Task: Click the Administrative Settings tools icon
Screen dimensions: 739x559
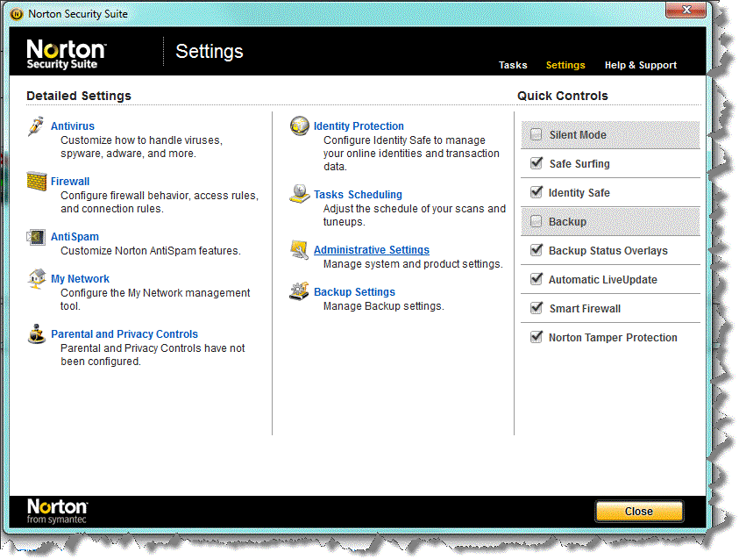Action: [300, 249]
